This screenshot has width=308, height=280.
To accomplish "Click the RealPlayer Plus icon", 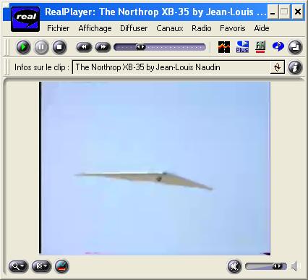I will coord(242,47).
